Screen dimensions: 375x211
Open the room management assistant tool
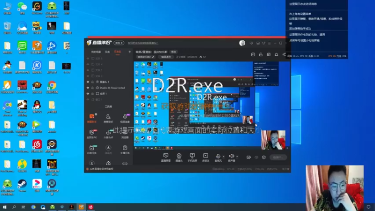[x=108, y=119]
